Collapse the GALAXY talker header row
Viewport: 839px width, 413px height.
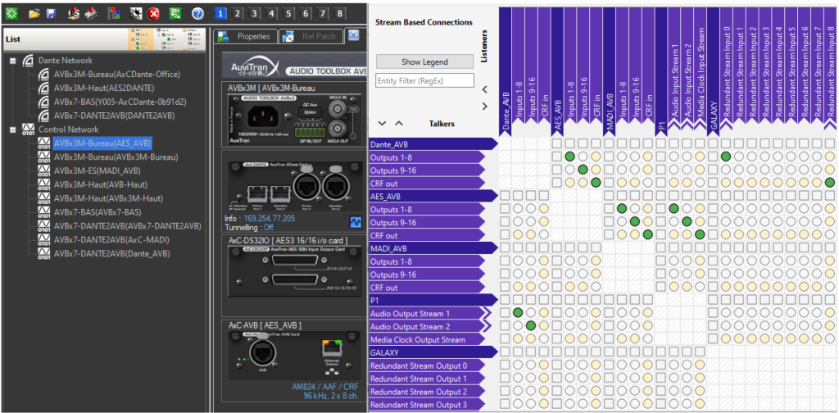click(433, 352)
